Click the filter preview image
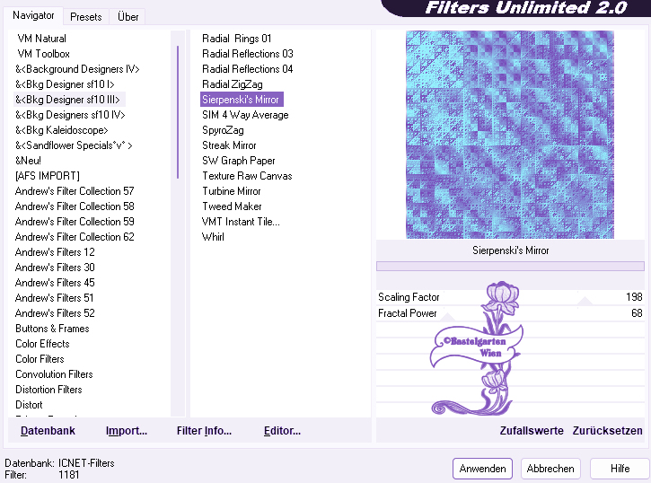 (510, 135)
